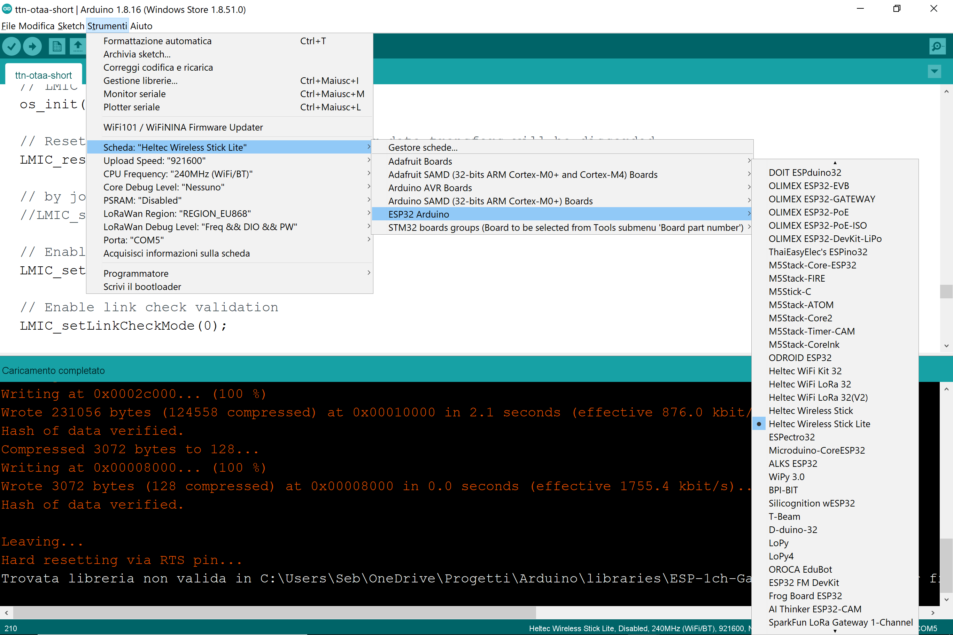This screenshot has width=953, height=635.
Task: Click the console horizontal scrollbar thumb
Action: (274, 613)
